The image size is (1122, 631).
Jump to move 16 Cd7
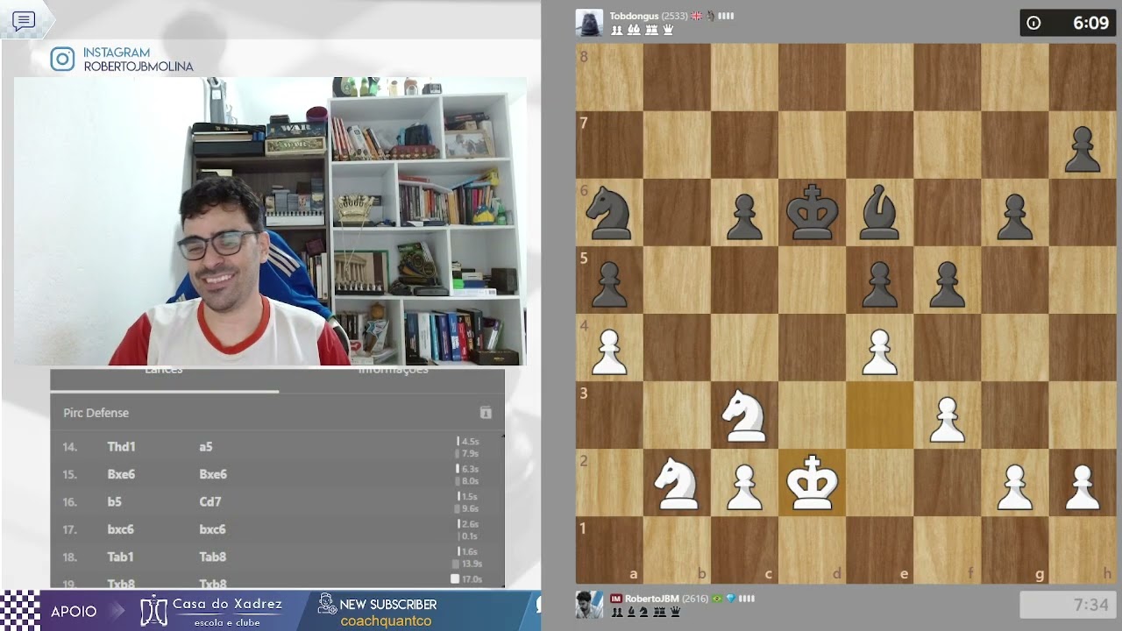tap(210, 502)
